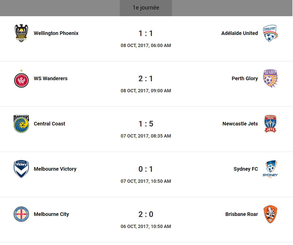Click the Central Coast Mariners logo
Image resolution: width=293 pixels, height=245 pixels.
[x=21, y=124]
